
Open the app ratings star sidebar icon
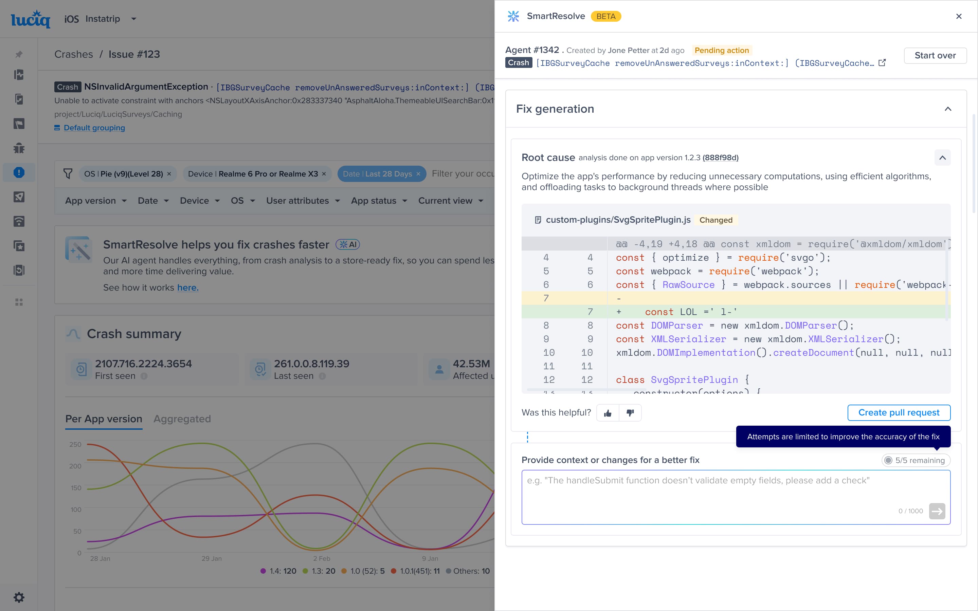tap(19, 246)
